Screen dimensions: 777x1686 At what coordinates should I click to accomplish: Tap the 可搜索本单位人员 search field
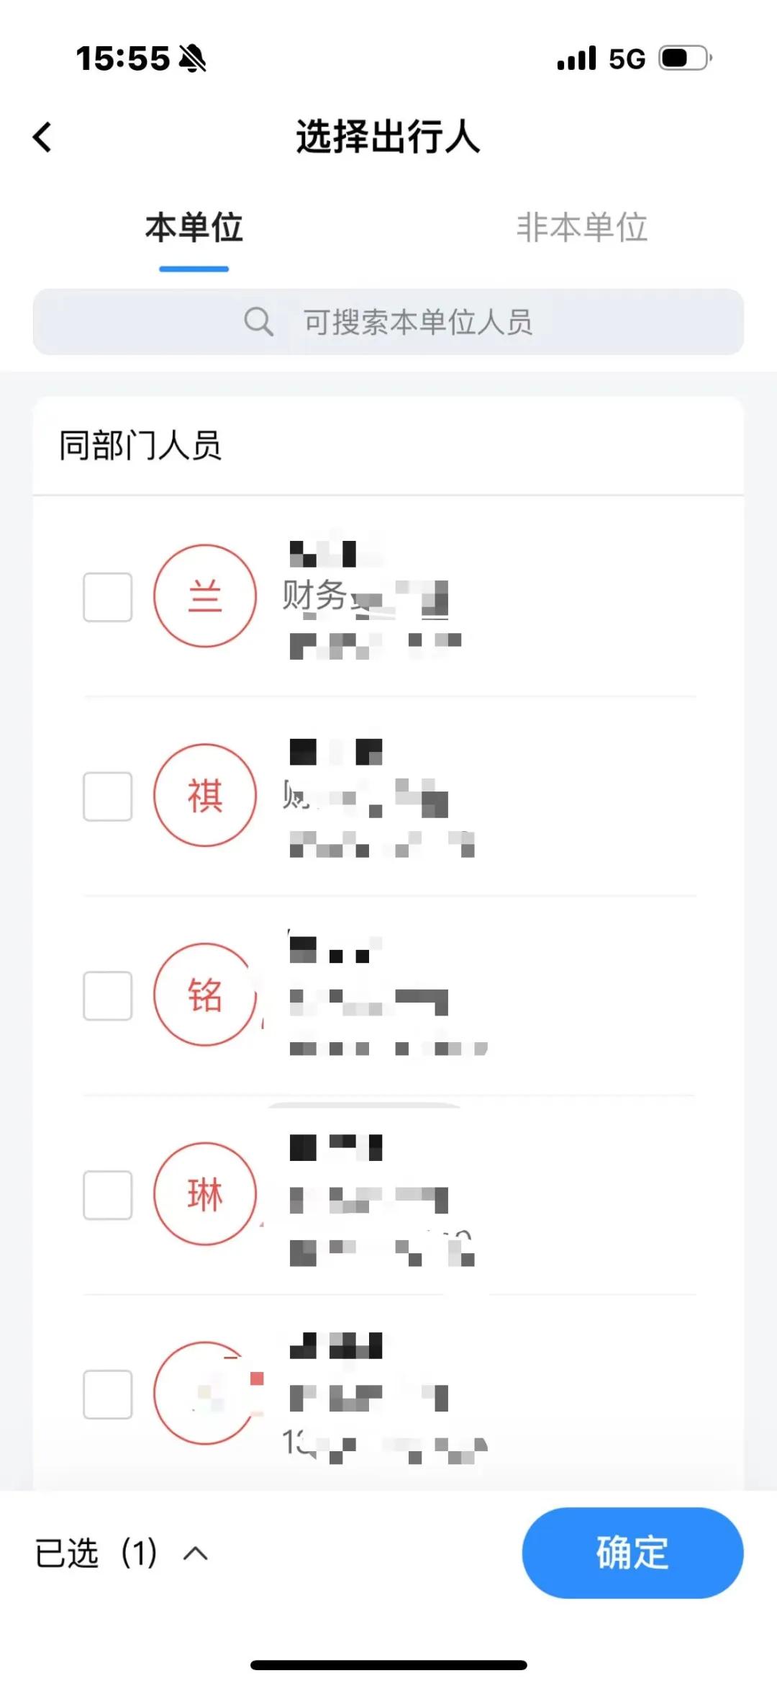click(417, 322)
